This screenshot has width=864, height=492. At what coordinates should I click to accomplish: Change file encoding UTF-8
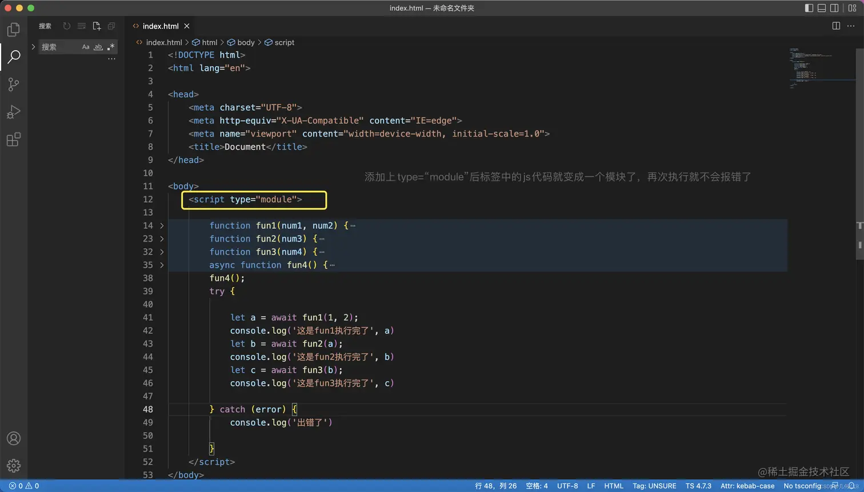pos(567,486)
